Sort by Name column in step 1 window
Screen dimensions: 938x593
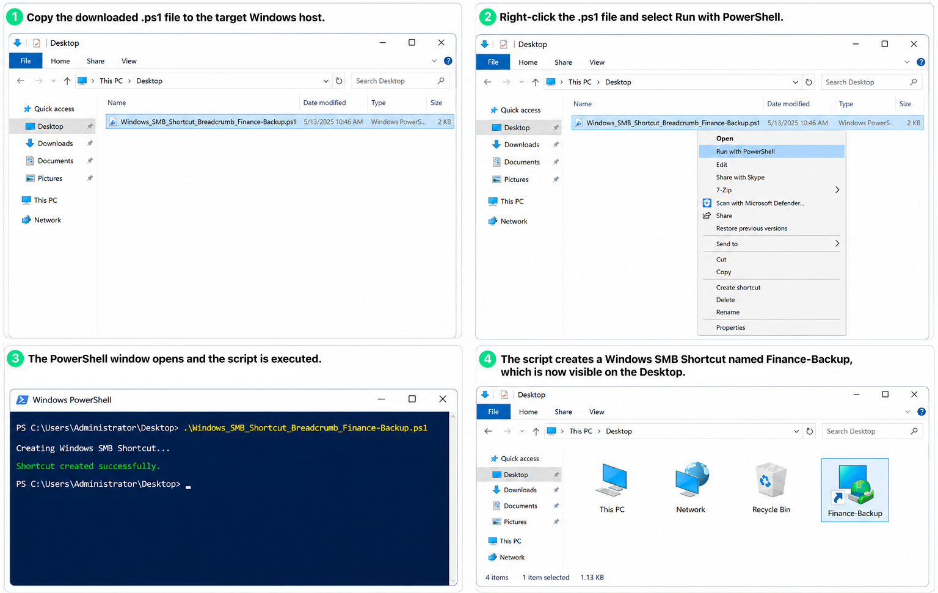coord(117,103)
